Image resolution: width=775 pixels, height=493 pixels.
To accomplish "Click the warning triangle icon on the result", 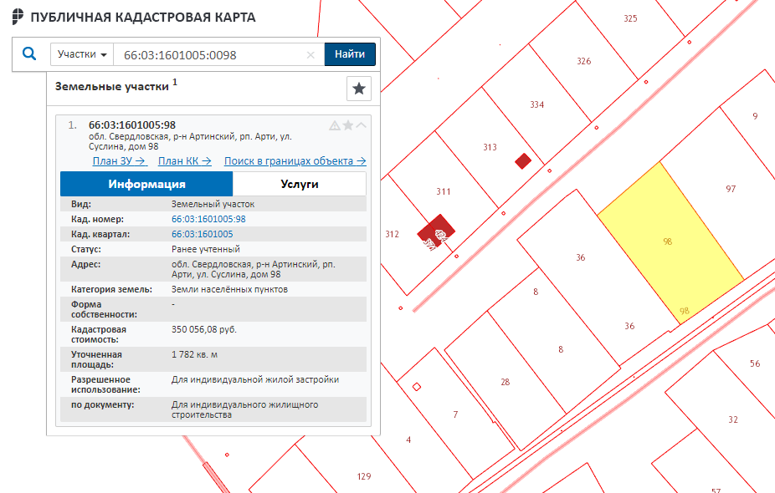I will tap(335, 125).
